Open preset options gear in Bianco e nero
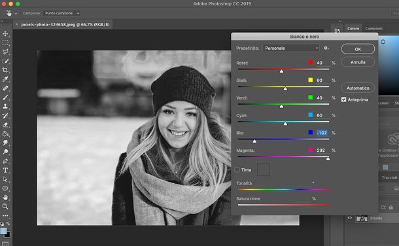Screen dimensions: 399x246 pos(326,48)
